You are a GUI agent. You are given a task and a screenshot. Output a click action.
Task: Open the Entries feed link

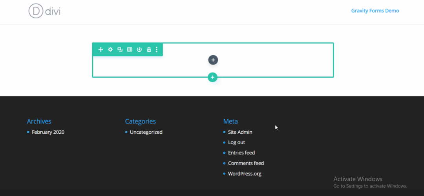(241, 153)
